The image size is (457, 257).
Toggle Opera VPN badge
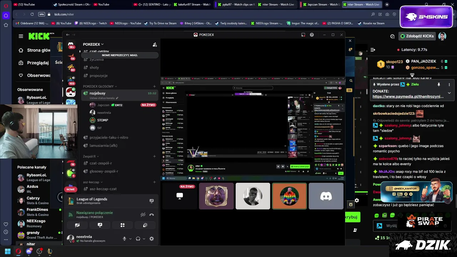41,14
